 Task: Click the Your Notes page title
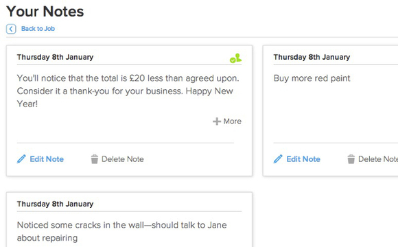(x=45, y=12)
